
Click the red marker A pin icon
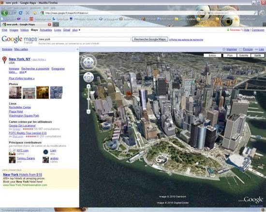click(4, 60)
